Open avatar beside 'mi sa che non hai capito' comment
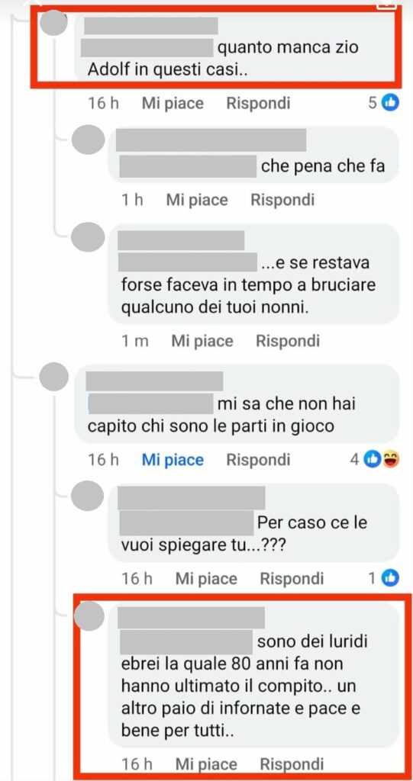 point(53,377)
